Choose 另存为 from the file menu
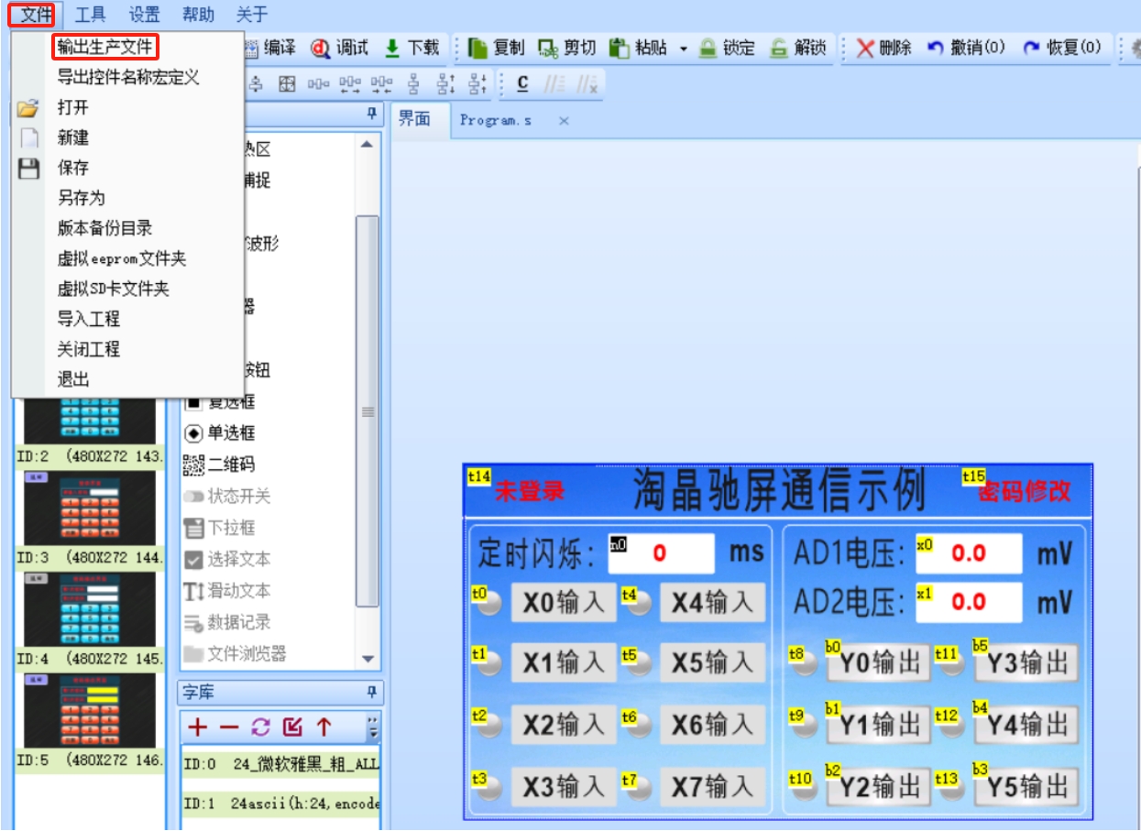 coord(128,198)
